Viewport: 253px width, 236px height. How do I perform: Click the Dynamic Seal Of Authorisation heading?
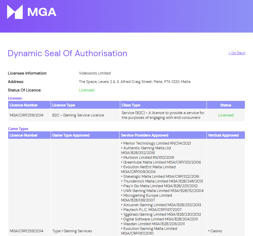pyautogui.click(x=68, y=53)
